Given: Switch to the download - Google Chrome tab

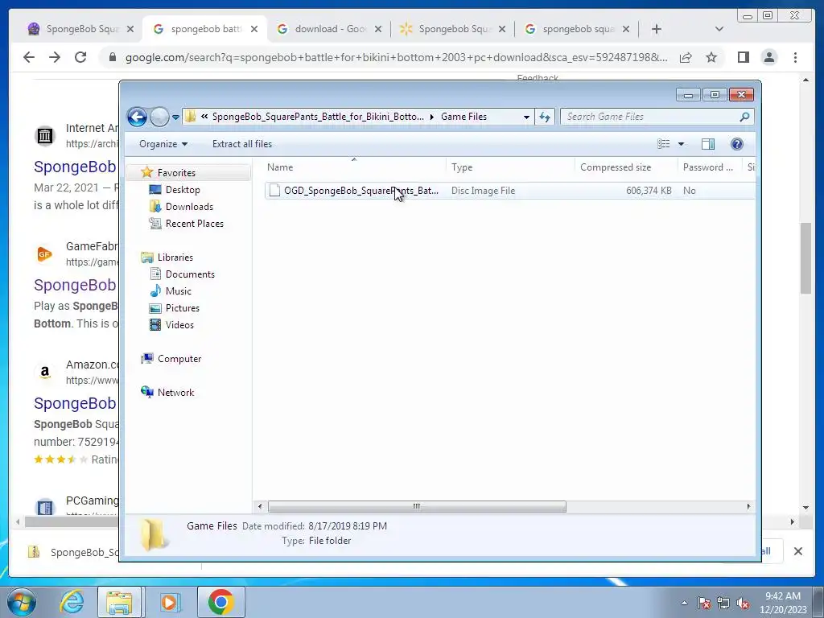Looking at the screenshot, I should tap(328, 29).
